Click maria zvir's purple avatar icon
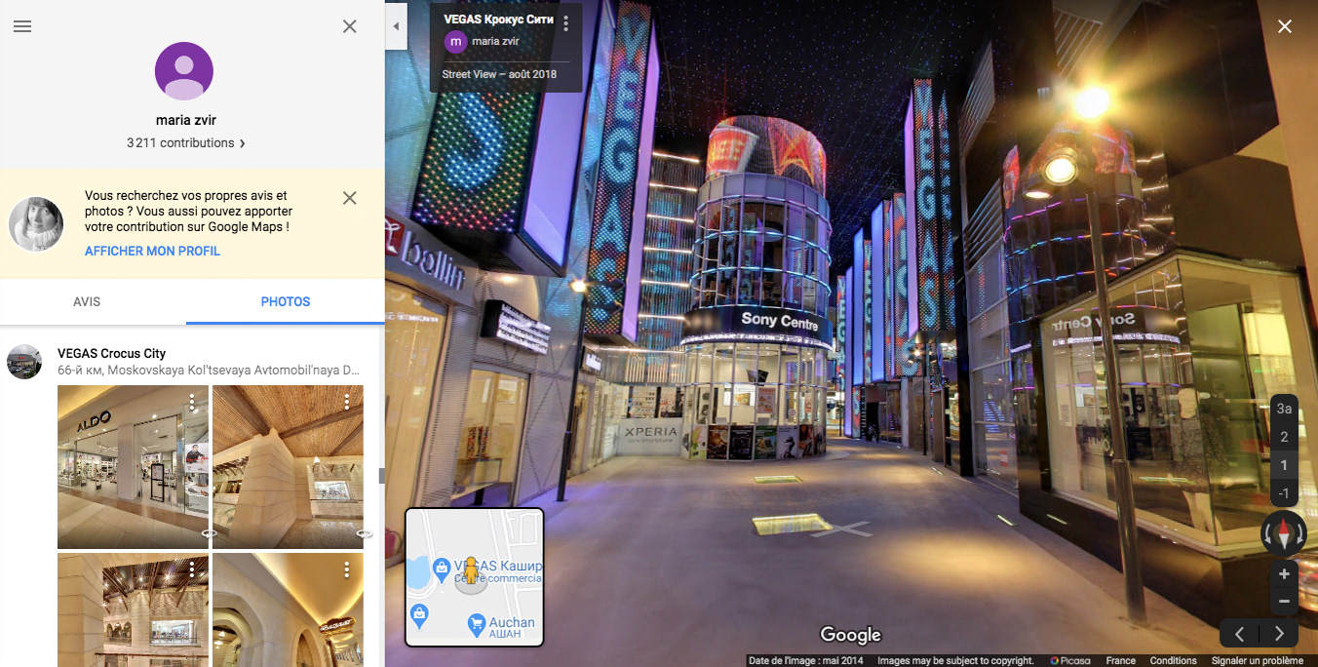1318x667 pixels. [184, 71]
